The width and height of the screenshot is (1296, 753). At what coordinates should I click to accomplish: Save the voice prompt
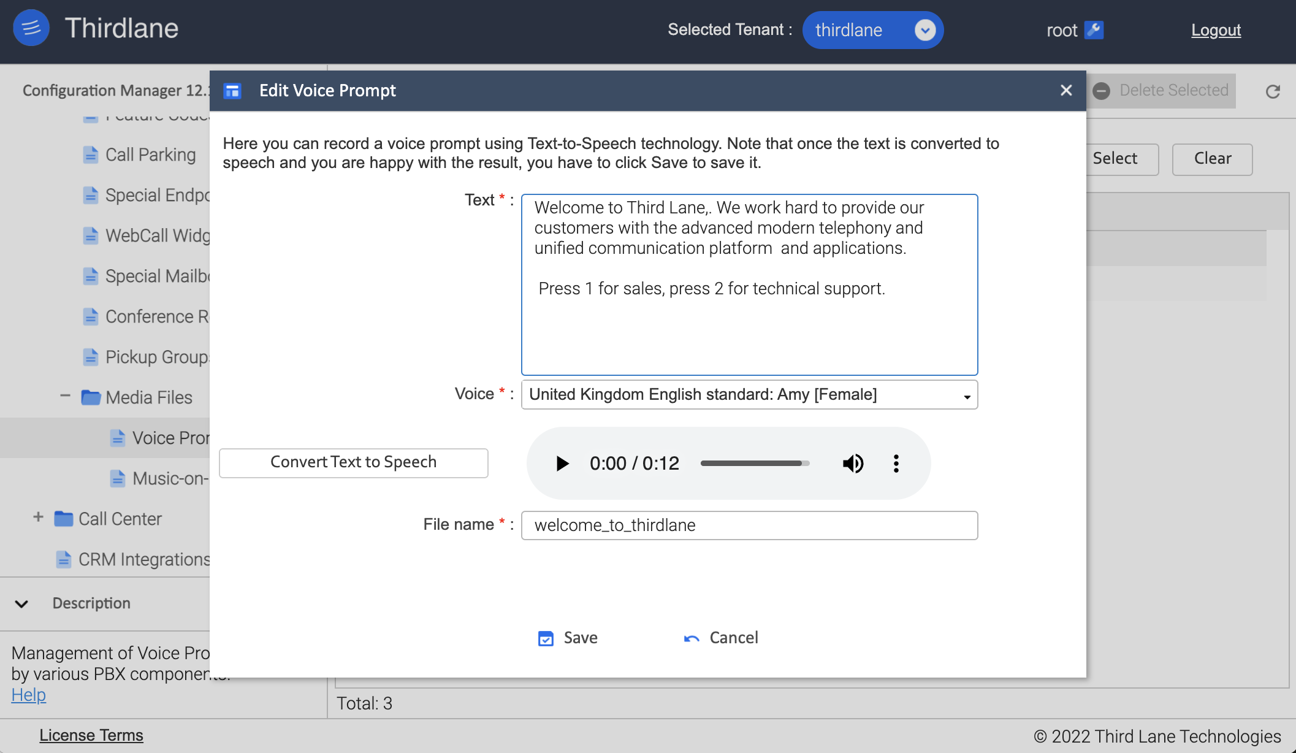pyautogui.click(x=568, y=638)
